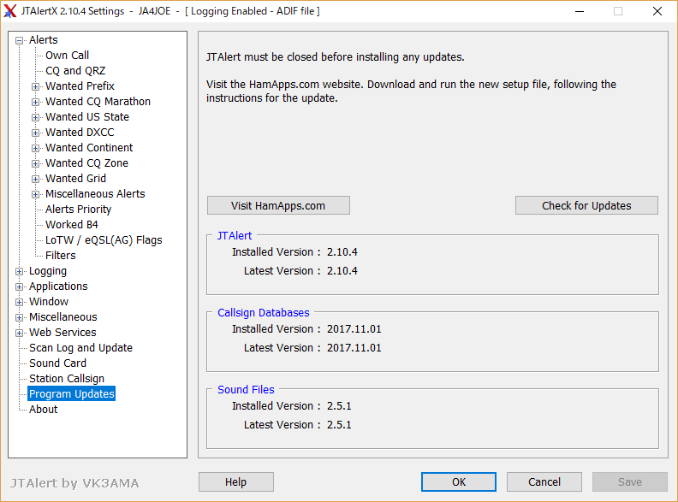Collapse the Alerts tree node

coord(19,40)
